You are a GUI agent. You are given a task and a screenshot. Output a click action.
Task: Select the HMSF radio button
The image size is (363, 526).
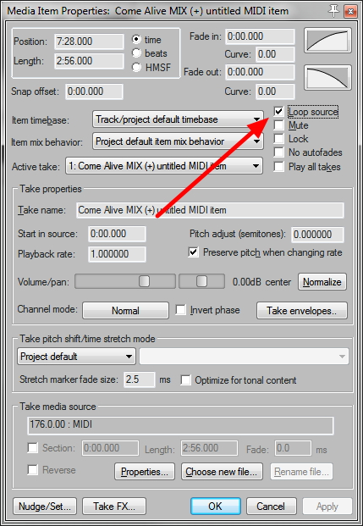pos(136,67)
